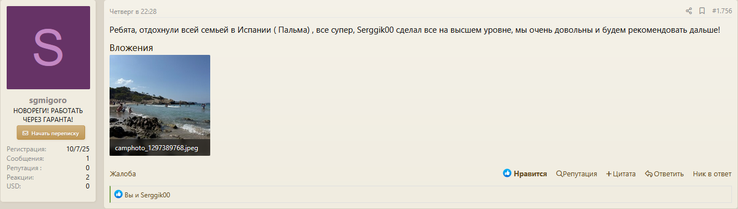
Task: Report the post with Жалоба
Action: pyautogui.click(x=123, y=174)
